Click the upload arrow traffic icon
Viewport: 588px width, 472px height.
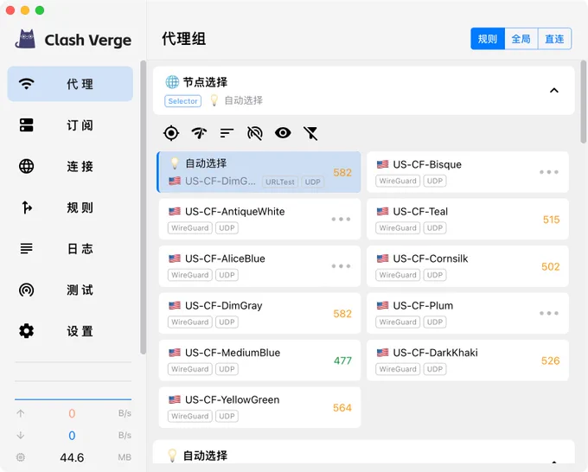click(x=21, y=413)
